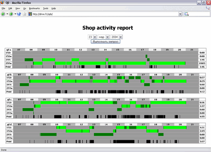Click the 1:37 total in ql-c

[x=202, y=106]
